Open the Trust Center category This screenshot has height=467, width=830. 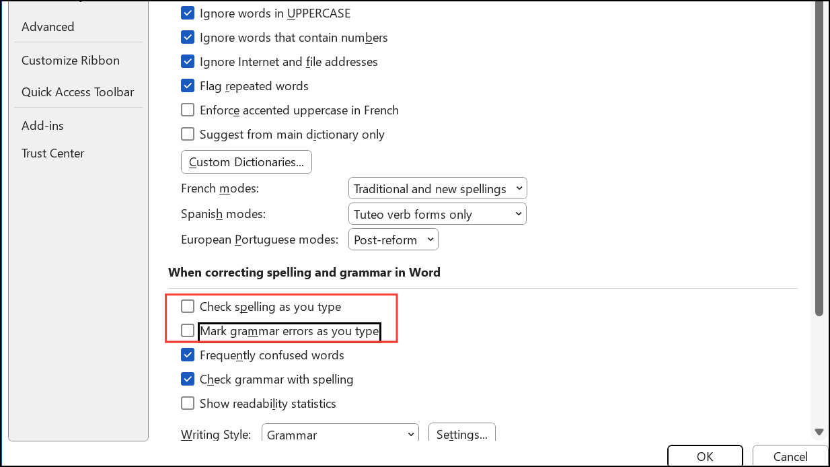tap(53, 153)
